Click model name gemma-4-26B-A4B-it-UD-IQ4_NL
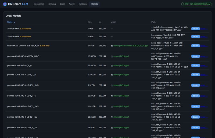Viewport: 215px width, 138px height. coord(22,117)
